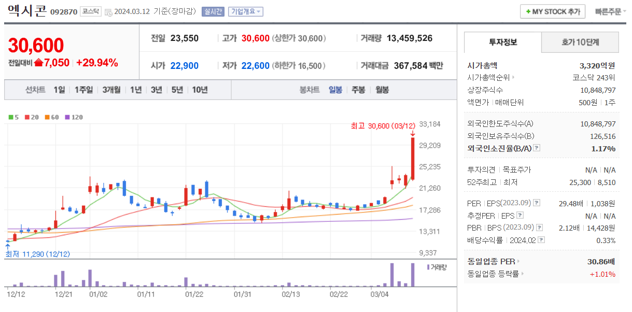The width and height of the screenshot is (632, 312).
Task: Click the red 최고 arrow marker on chart
Action: [413, 134]
